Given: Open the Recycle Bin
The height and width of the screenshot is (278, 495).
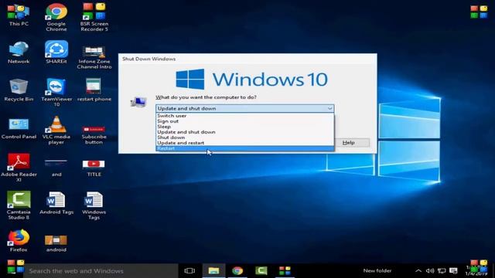Looking at the screenshot, I should click(x=19, y=90).
